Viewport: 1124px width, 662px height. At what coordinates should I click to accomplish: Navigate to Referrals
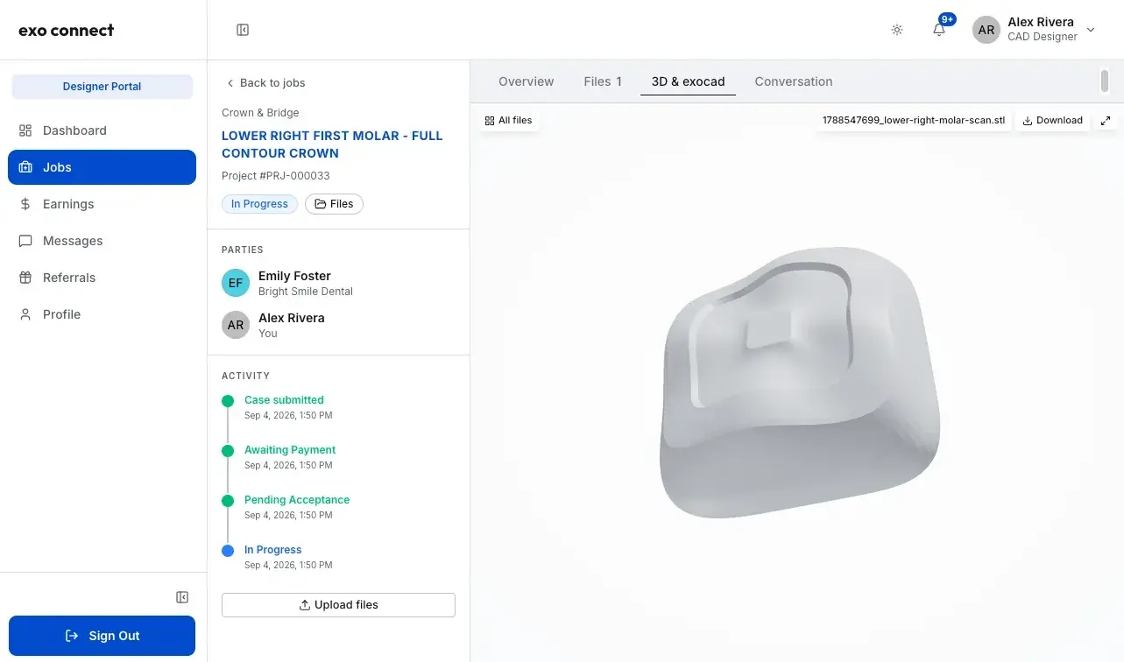coord(102,278)
